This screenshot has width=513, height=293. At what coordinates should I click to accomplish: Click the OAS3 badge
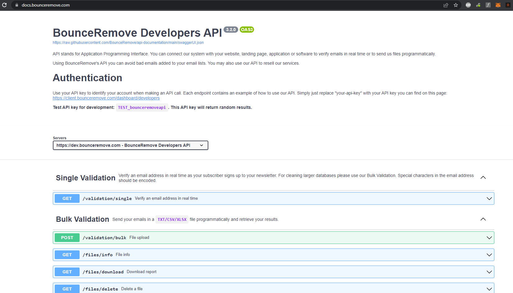click(247, 30)
